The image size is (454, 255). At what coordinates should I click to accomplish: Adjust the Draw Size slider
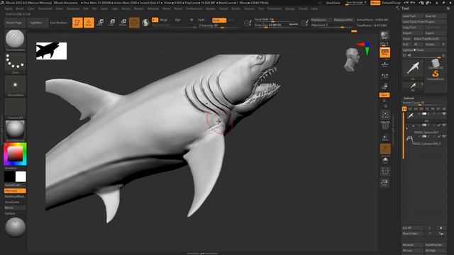275,25
